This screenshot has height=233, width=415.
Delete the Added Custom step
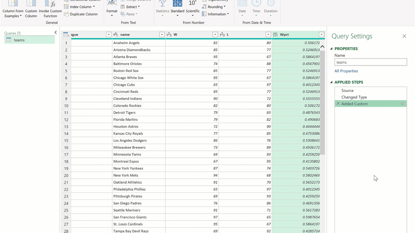click(338, 104)
